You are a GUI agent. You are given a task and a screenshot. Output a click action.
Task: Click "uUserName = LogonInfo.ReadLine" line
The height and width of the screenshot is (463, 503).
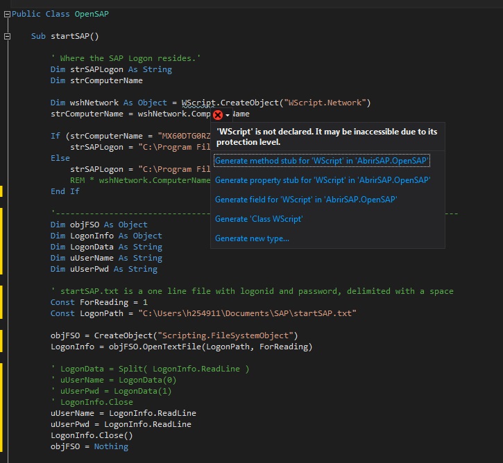pos(123,413)
